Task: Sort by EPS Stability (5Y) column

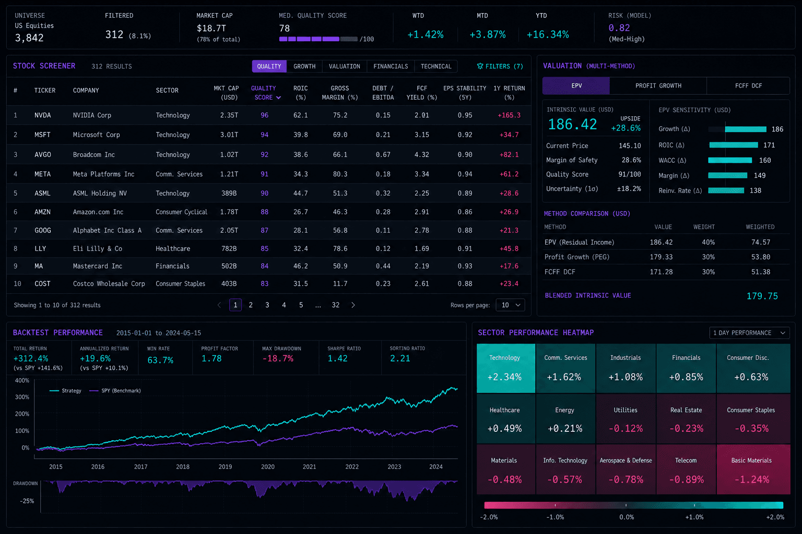Action: pos(465,93)
